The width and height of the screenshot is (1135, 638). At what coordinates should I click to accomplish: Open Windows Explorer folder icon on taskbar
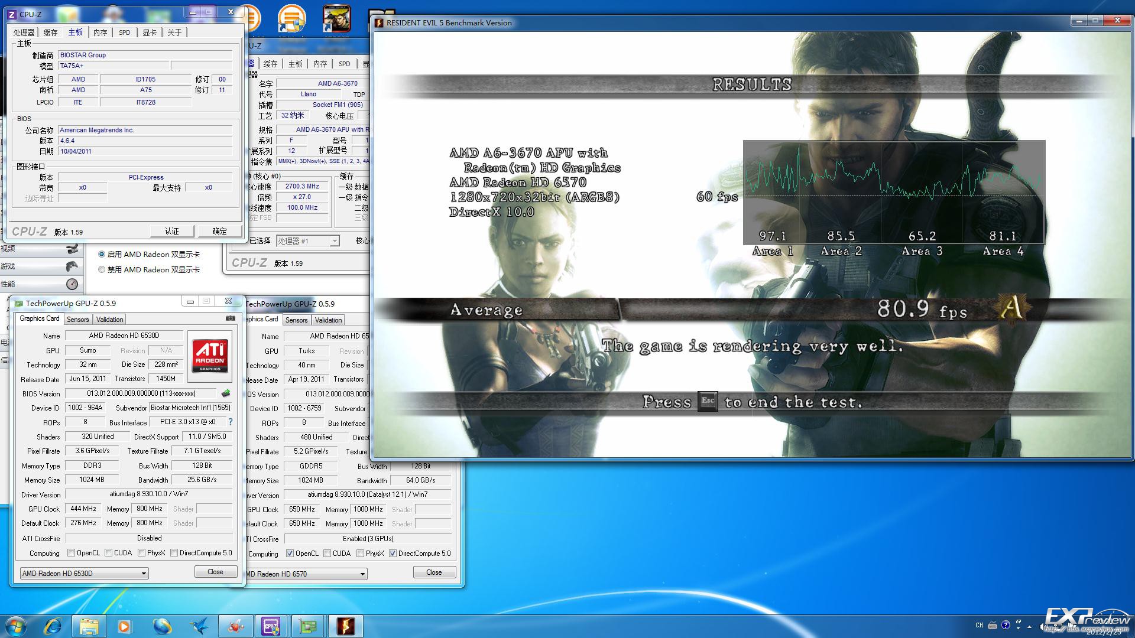[x=89, y=626]
